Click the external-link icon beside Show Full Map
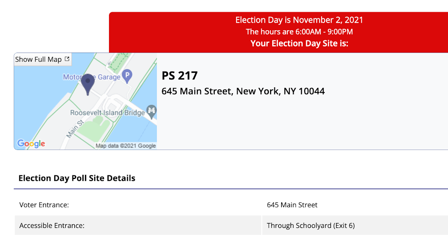The image size is (448, 235). tap(67, 59)
